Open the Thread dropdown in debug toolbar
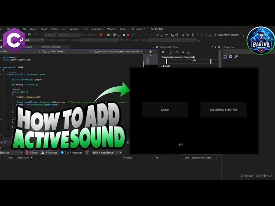This screenshot has height=206, width=275. [x=99, y=40]
